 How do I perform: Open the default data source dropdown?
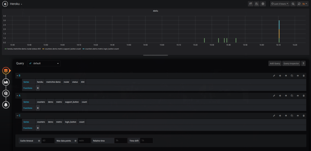44,63
